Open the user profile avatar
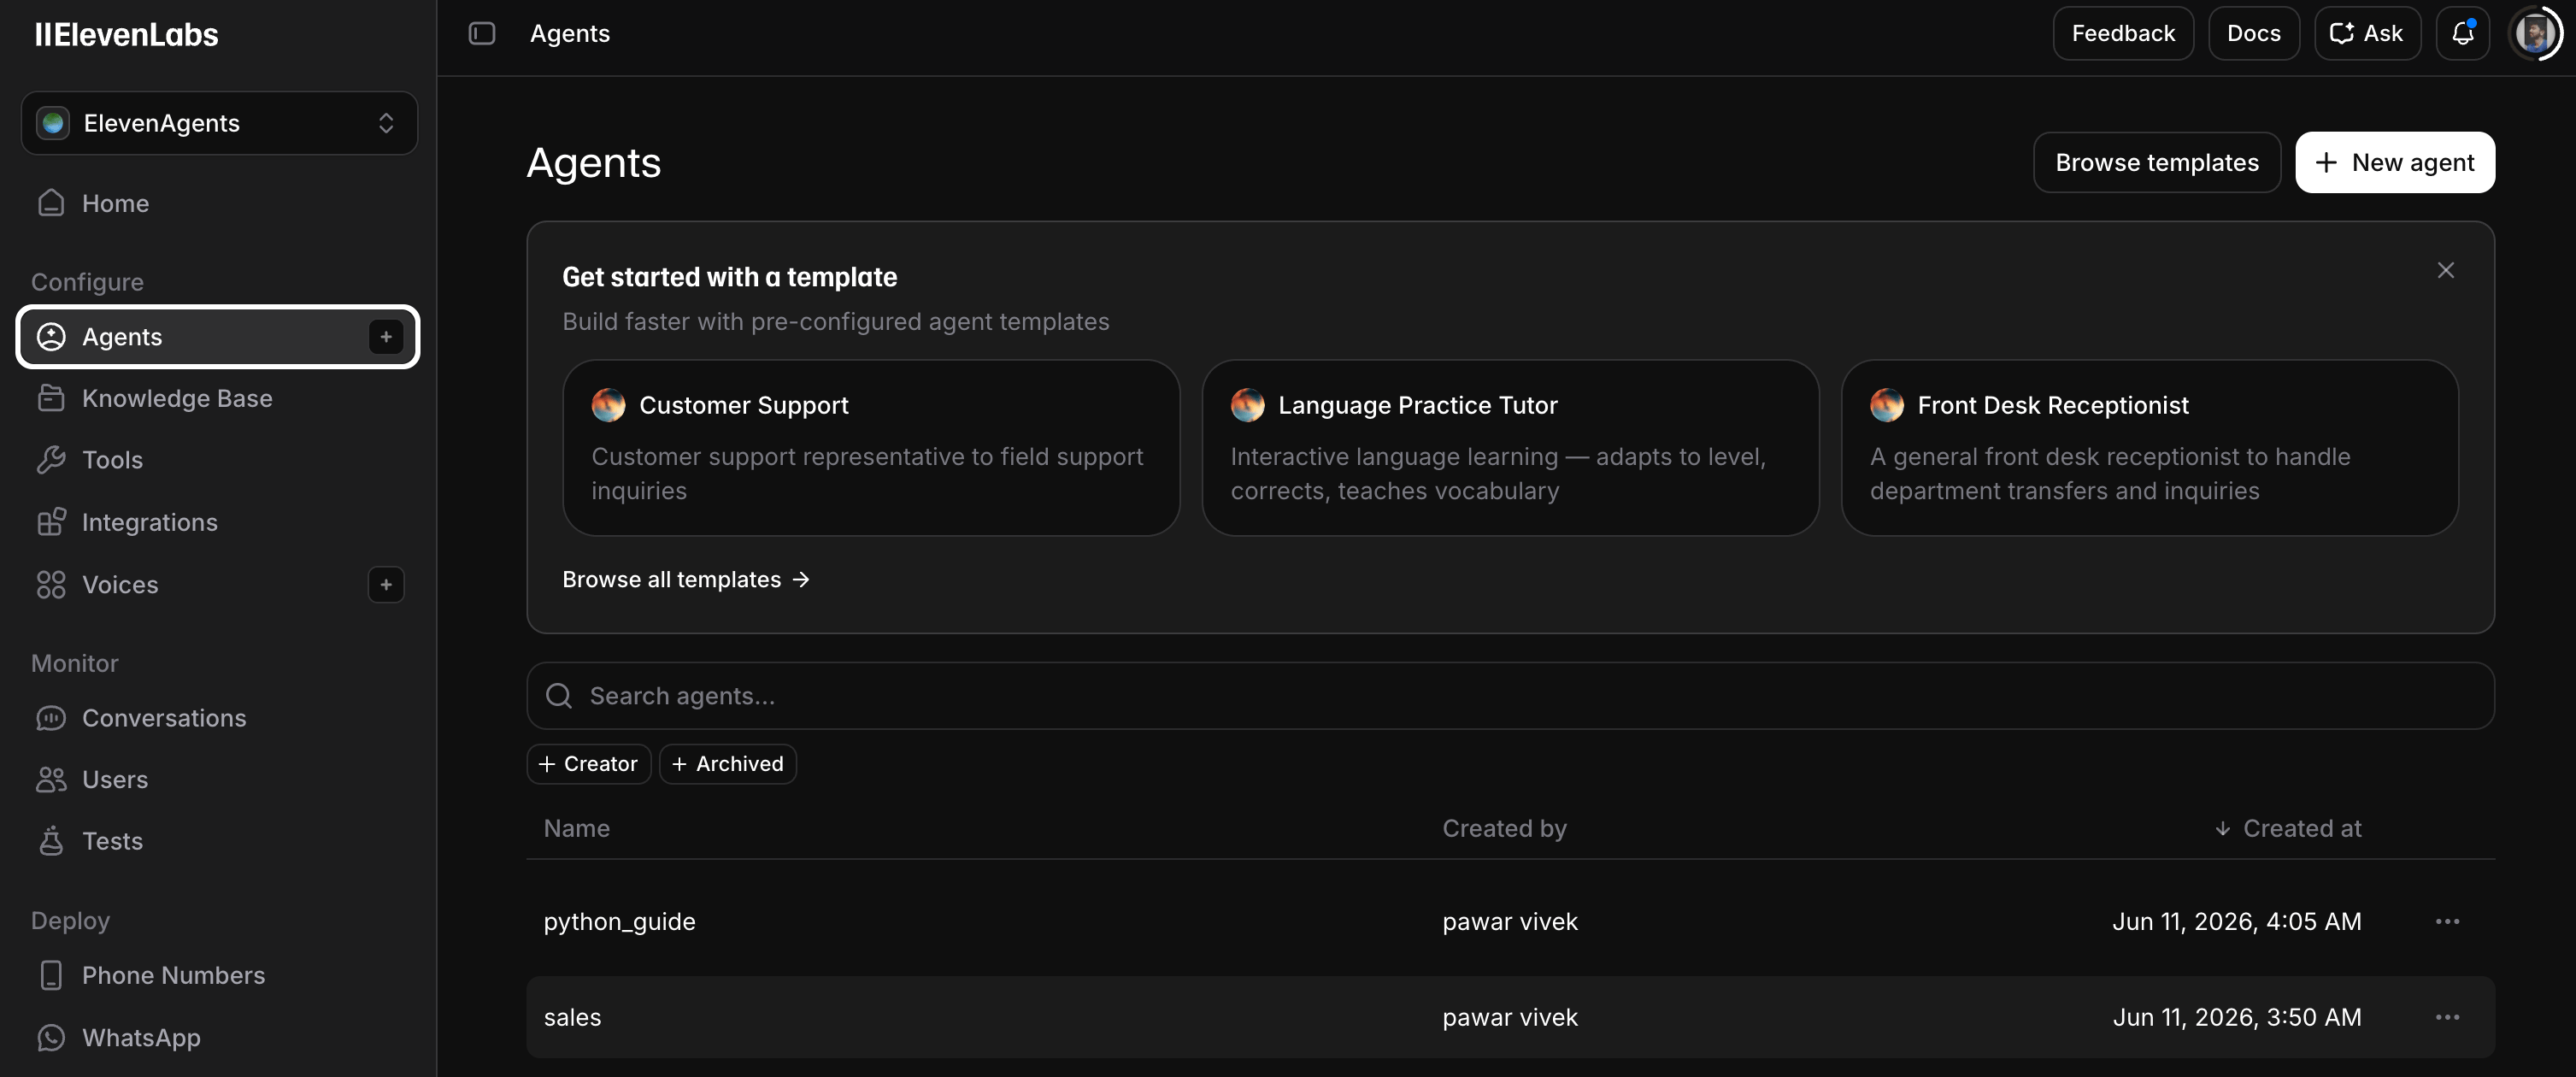The height and width of the screenshot is (1077, 2576). 2535,34
